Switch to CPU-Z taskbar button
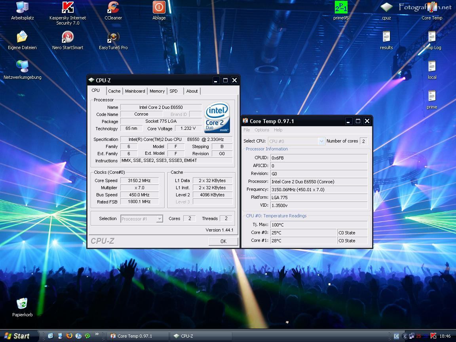Screen dimensions: 456x342 click(201, 336)
